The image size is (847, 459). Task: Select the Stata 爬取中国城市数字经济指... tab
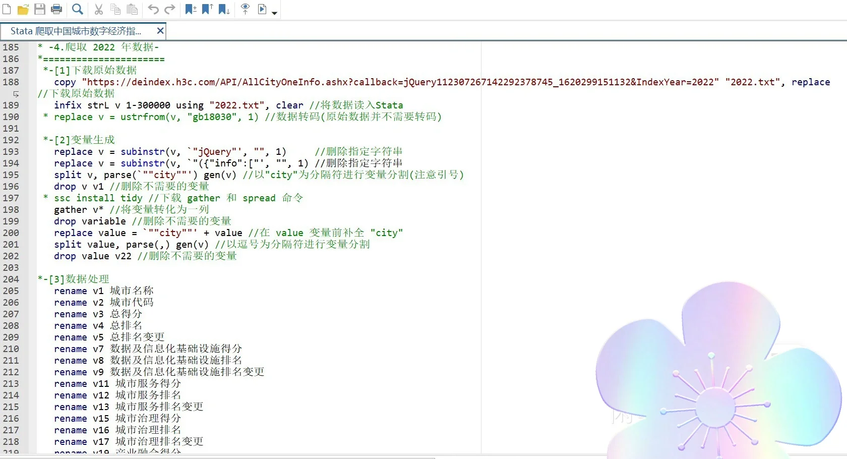tap(76, 31)
